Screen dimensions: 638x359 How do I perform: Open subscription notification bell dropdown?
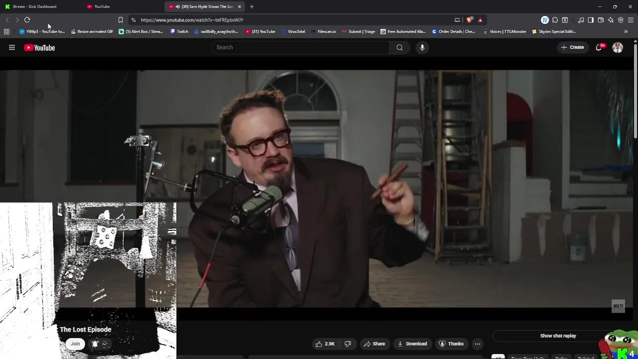click(x=99, y=344)
